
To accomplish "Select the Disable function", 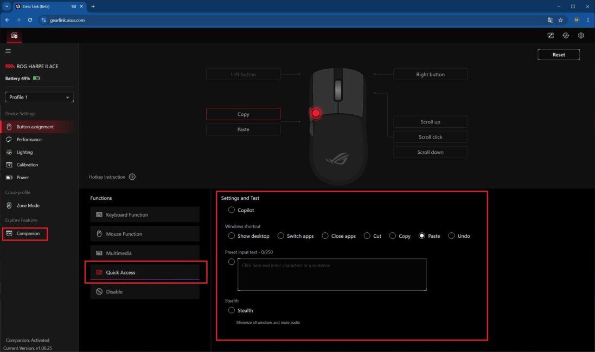I will (145, 292).
